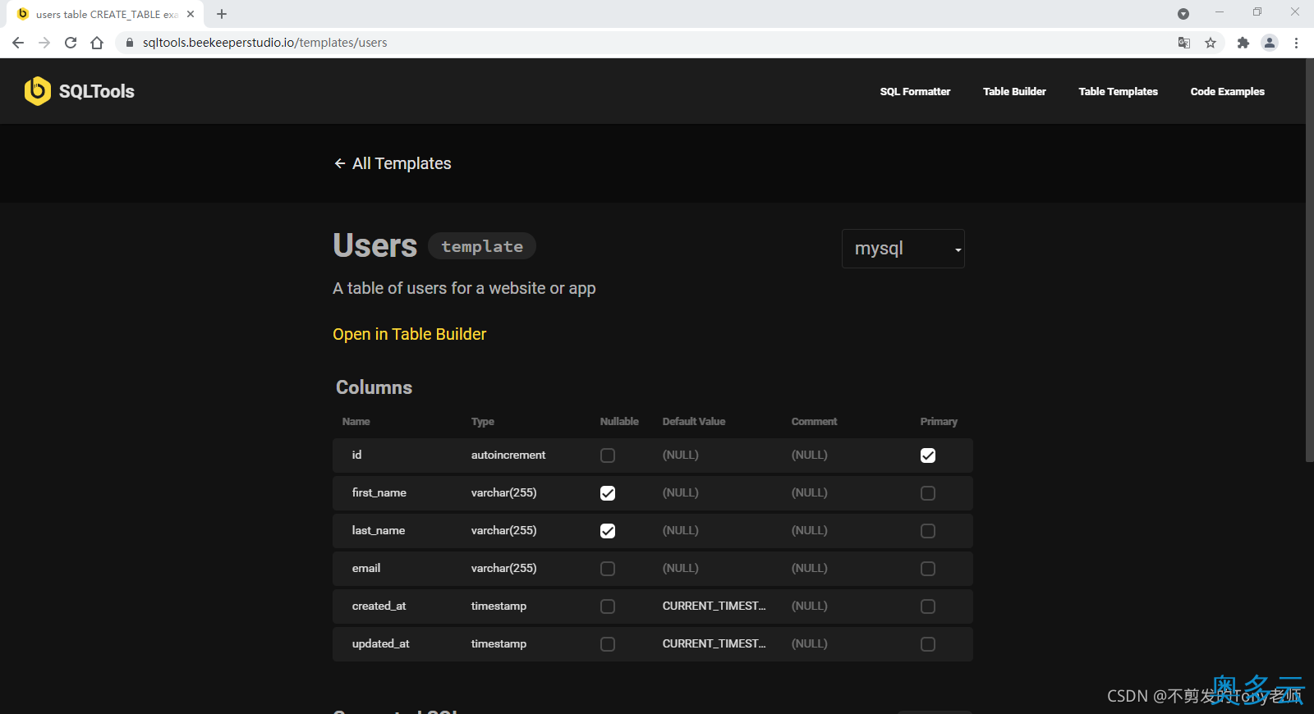Select the users table browser tab
1314x714 pixels.
point(107,14)
